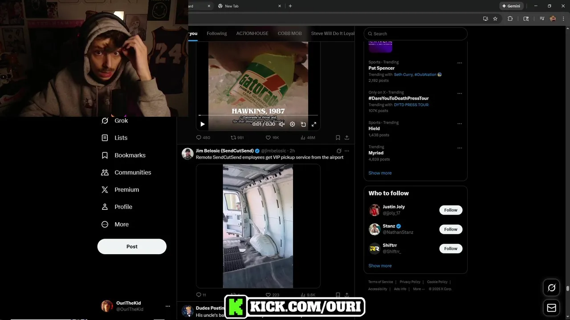This screenshot has height=320, width=570.
Task: Click the page vertical scrollbar thumb
Action: pyautogui.click(x=568, y=288)
